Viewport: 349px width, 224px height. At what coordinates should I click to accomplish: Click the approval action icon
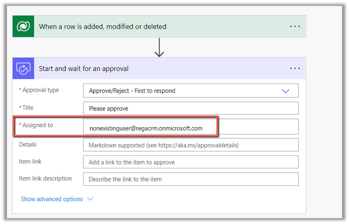pos(23,69)
